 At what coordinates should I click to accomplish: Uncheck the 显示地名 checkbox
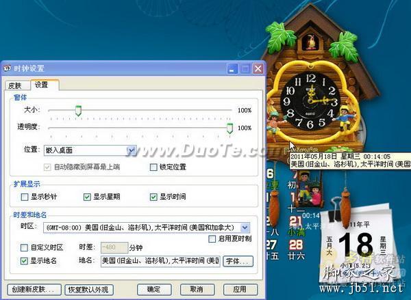(x=24, y=261)
